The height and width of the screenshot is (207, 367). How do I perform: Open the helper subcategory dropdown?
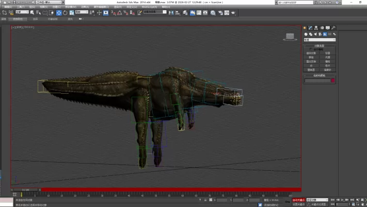pyautogui.click(x=320, y=39)
